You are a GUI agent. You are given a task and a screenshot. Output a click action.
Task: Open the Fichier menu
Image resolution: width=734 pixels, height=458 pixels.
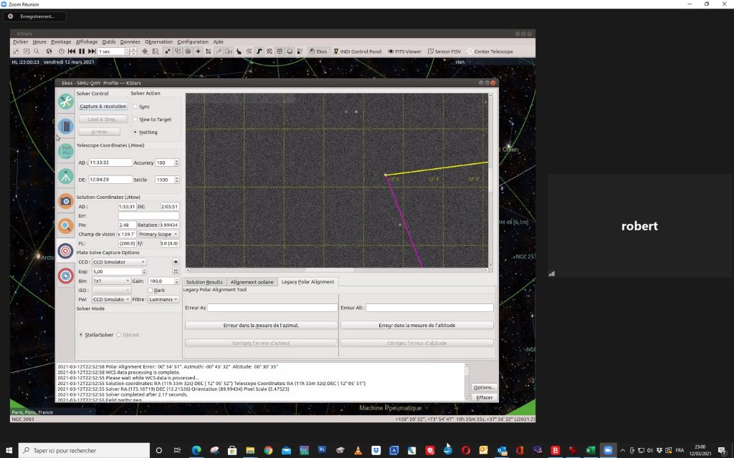click(x=21, y=42)
